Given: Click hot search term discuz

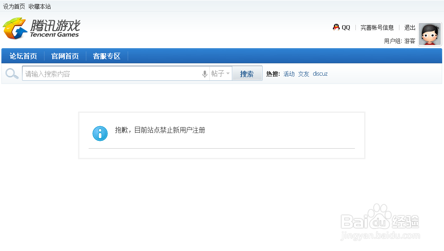Looking at the screenshot, I should (320, 73).
